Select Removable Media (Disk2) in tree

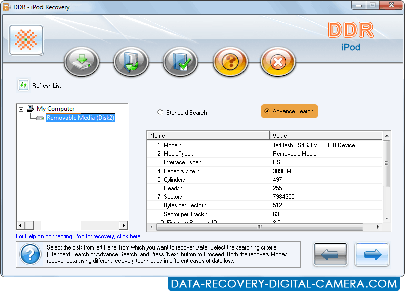80,118
